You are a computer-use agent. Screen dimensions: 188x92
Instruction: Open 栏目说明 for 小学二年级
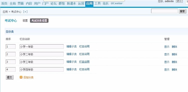coord(84,54)
